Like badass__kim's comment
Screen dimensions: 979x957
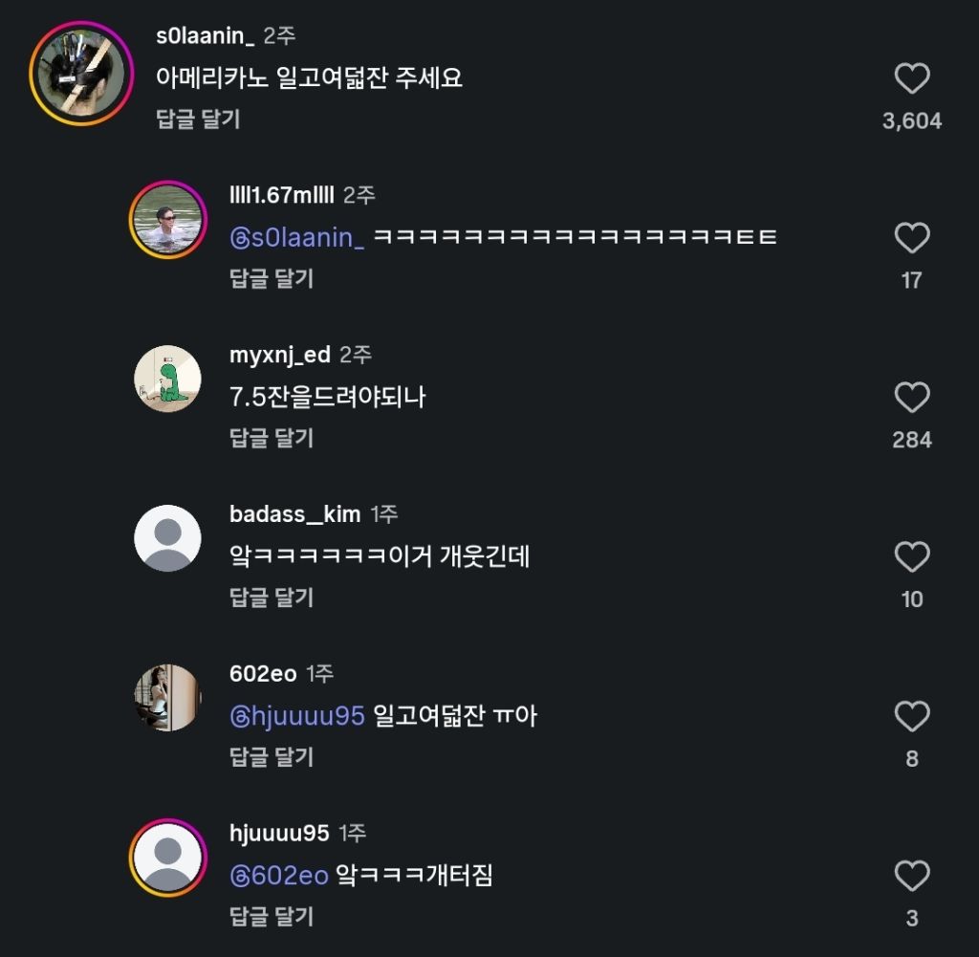912,556
